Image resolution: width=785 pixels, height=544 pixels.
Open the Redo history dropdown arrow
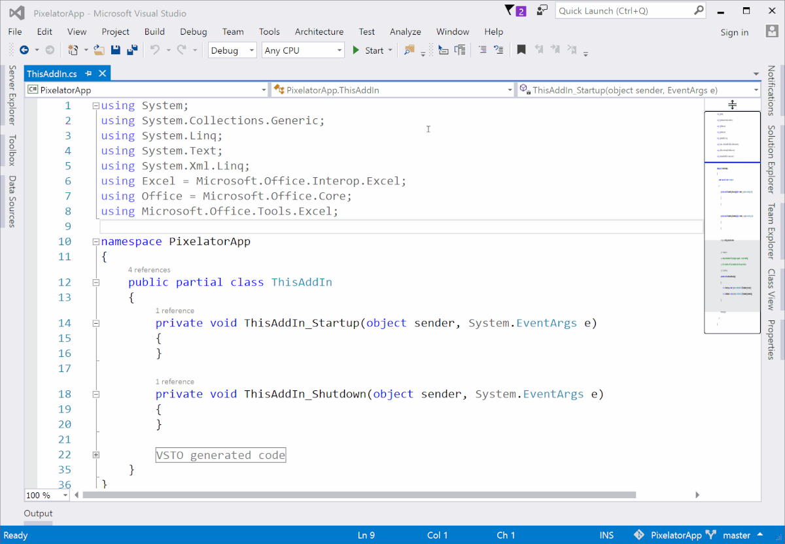pos(194,50)
